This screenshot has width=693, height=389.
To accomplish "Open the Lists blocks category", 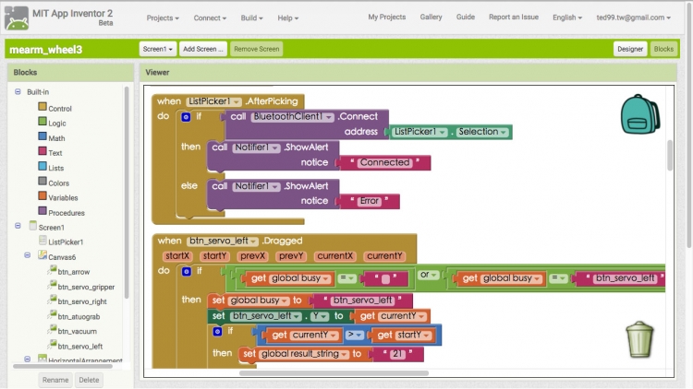I will tap(56, 168).
